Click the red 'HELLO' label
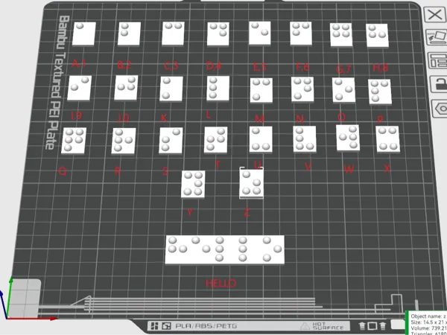Viewport: 447px width, 335px height. (x=221, y=284)
